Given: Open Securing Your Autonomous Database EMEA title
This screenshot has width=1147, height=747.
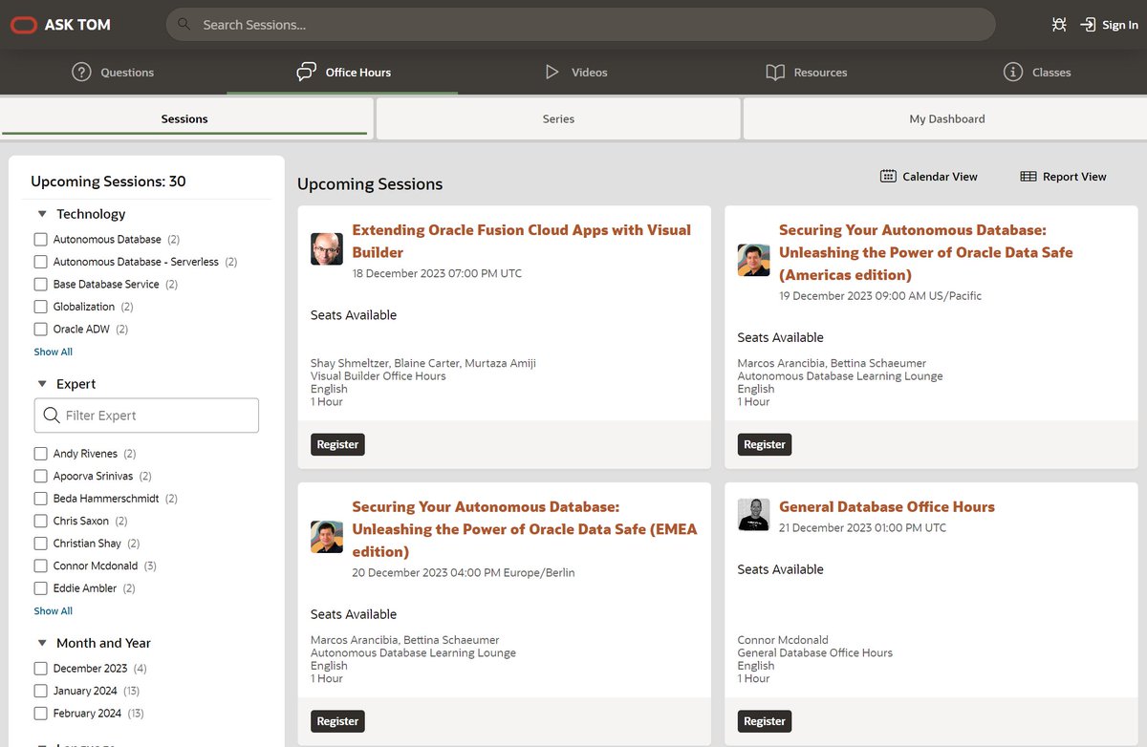Looking at the screenshot, I should [x=524, y=529].
